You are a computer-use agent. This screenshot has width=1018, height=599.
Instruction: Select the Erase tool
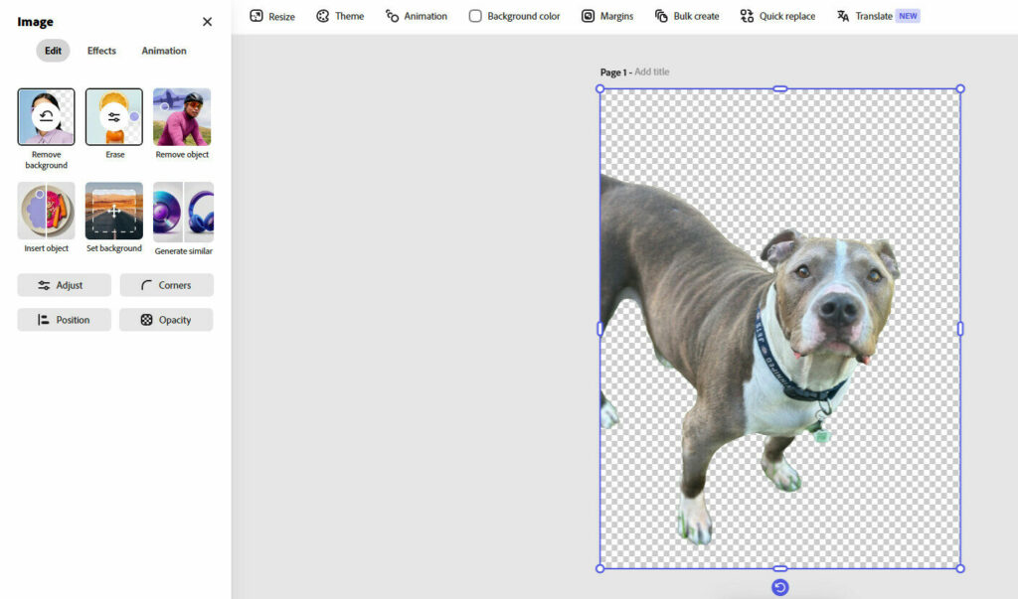(114, 117)
